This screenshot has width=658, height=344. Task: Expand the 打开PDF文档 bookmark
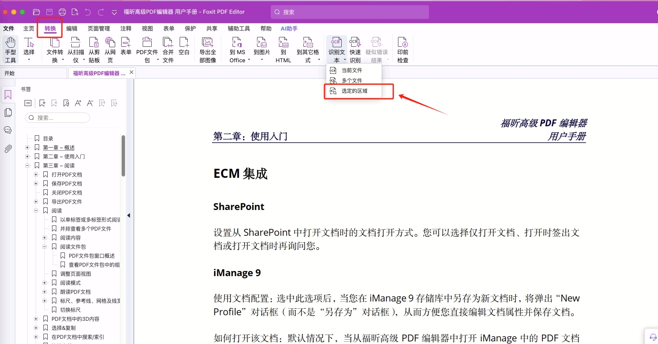click(x=36, y=174)
